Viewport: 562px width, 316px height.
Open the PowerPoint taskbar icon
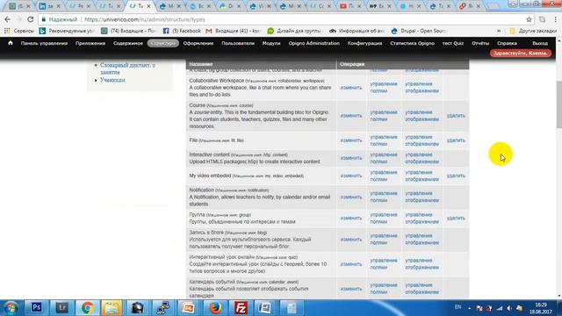[x=189, y=308]
